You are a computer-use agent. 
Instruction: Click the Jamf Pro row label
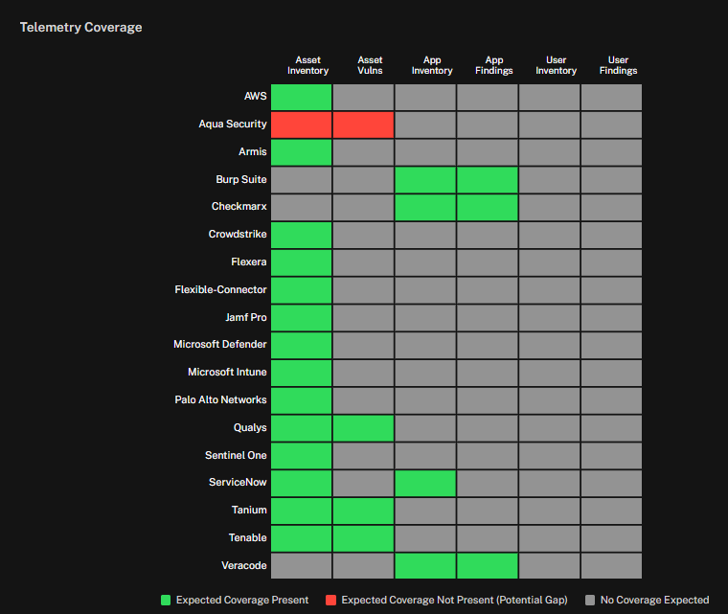coord(246,317)
